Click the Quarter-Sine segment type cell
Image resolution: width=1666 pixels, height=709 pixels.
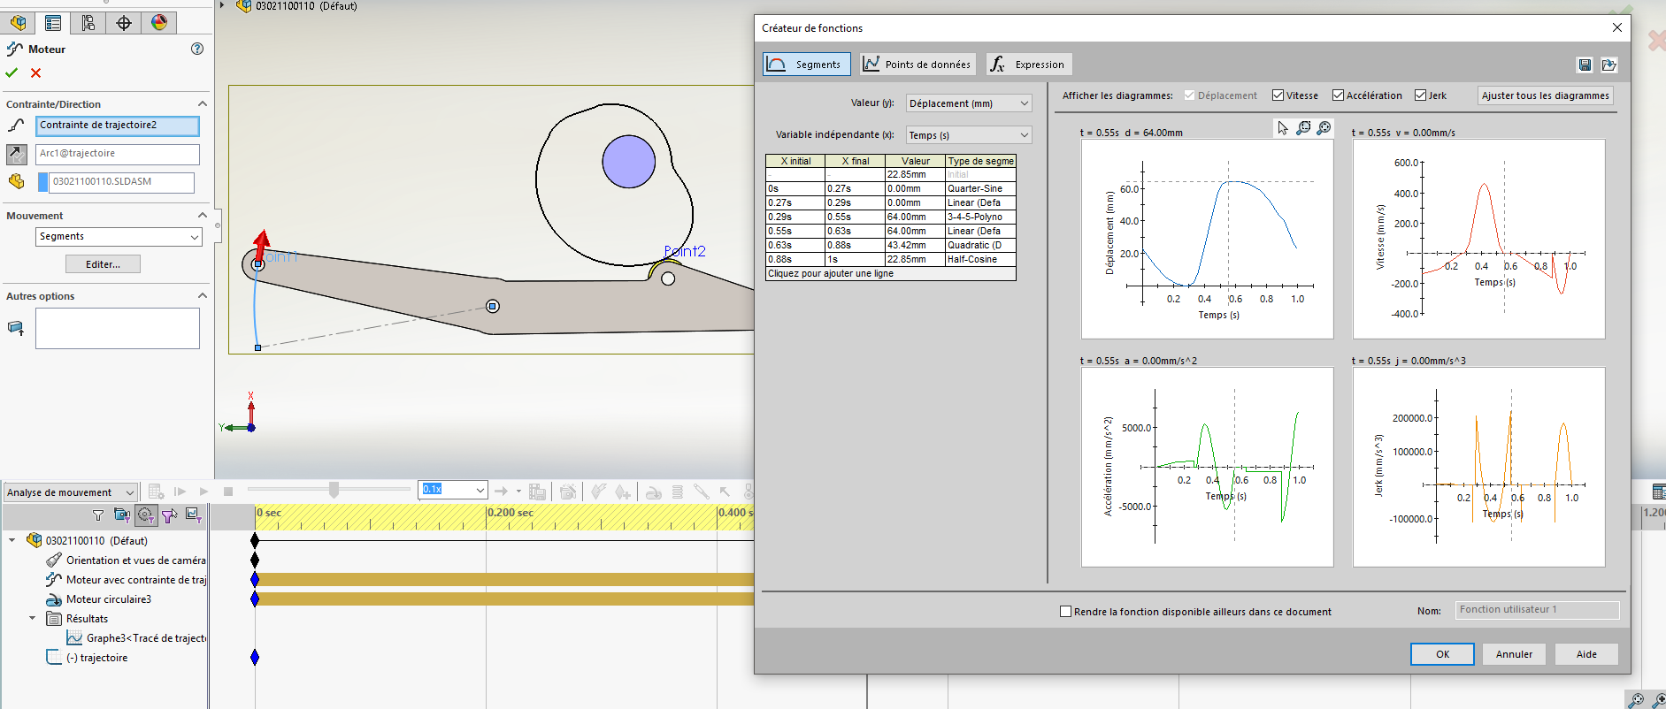point(980,189)
